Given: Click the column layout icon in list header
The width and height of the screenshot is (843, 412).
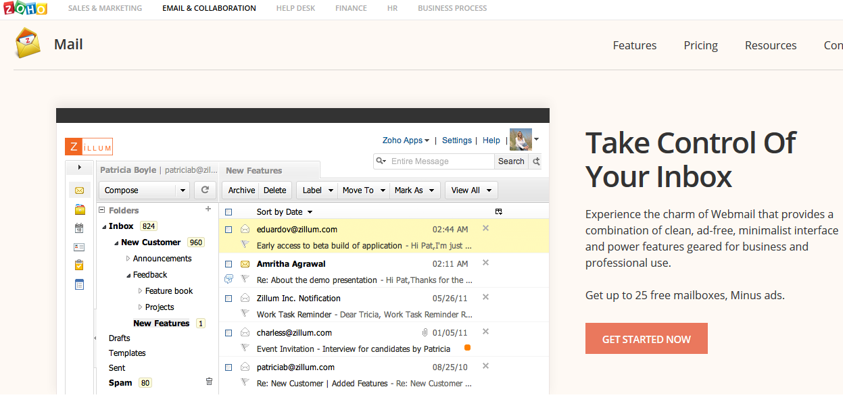Looking at the screenshot, I should pyautogui.click(x=499, y=211).
